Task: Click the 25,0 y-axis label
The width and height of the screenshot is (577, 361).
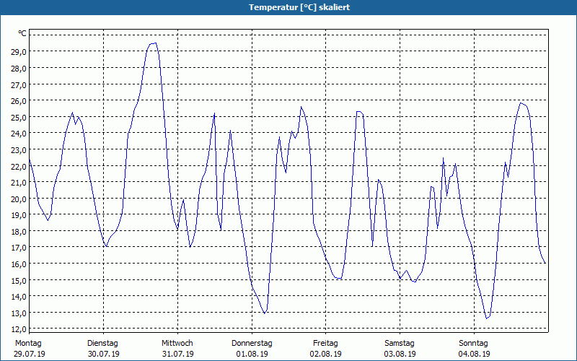Action: click(x=19, y=118)
